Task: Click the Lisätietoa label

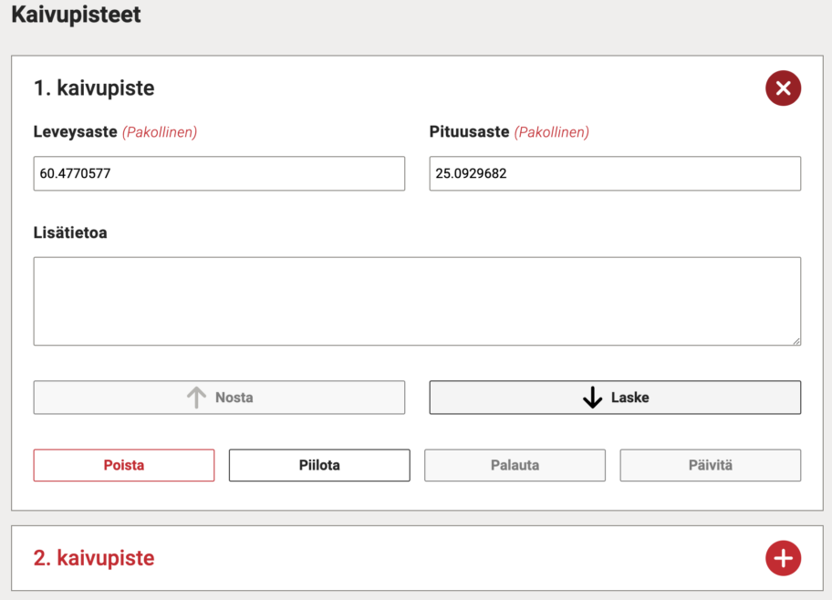Action: click(70, 233)
